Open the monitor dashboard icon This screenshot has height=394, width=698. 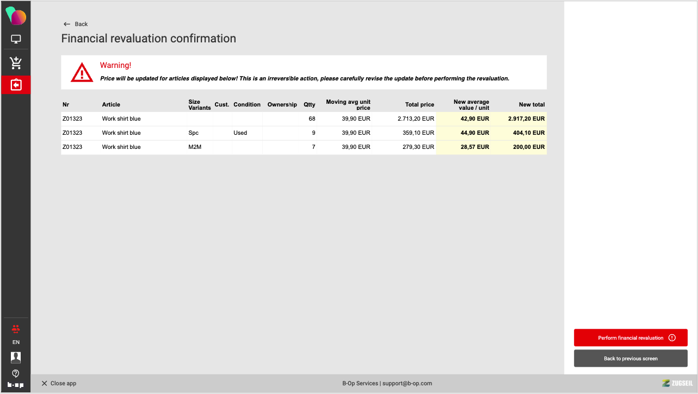16,39
